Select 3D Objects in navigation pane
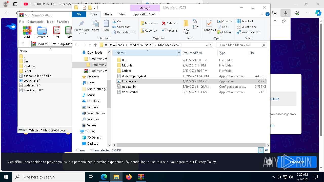 [94, 138]
